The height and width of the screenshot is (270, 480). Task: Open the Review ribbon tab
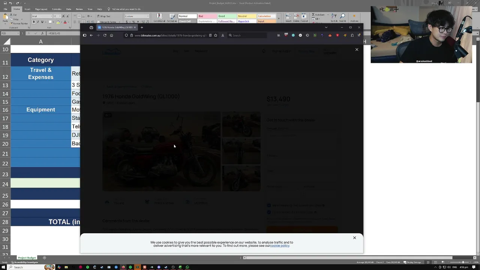79,9
